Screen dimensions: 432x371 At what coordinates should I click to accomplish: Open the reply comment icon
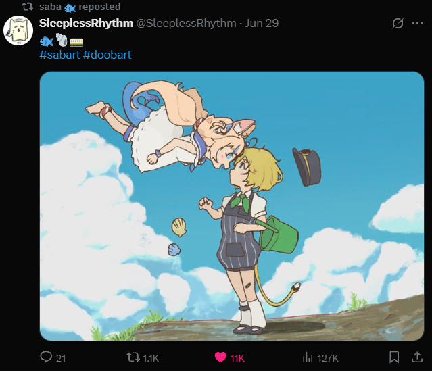(46, 357)
